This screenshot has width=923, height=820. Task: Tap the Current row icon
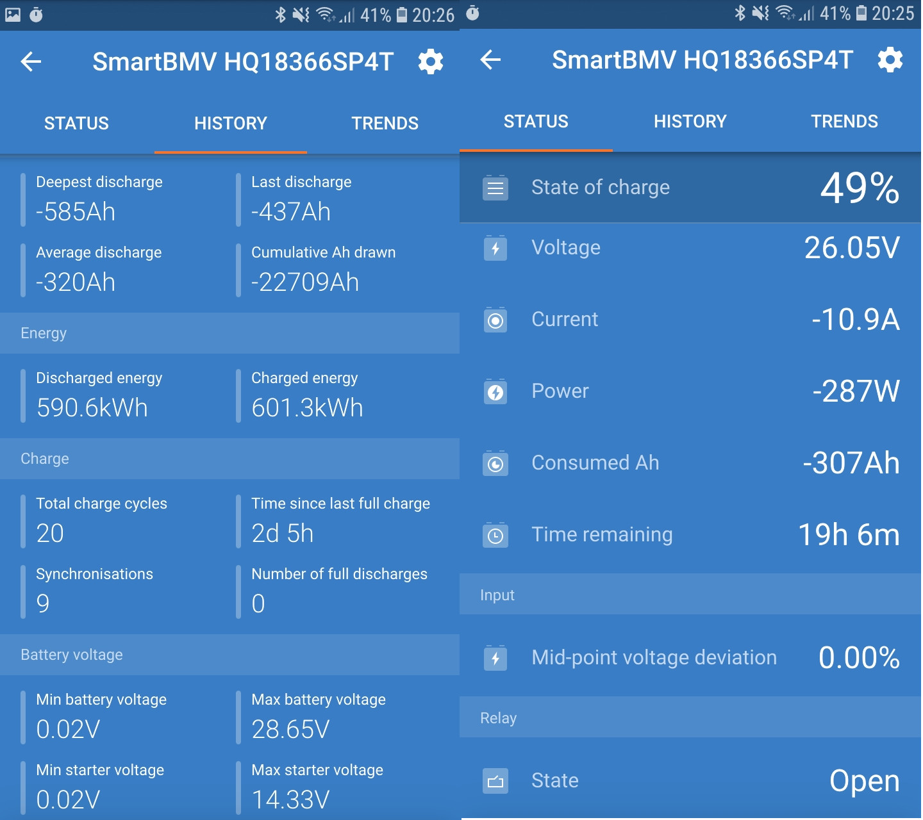(x=495, y=320)
